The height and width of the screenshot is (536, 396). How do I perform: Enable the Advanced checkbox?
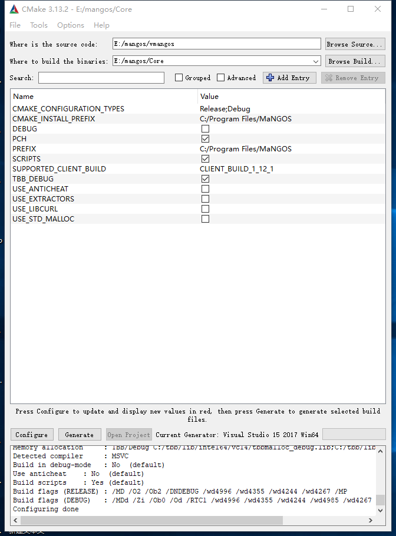point(221,78)
